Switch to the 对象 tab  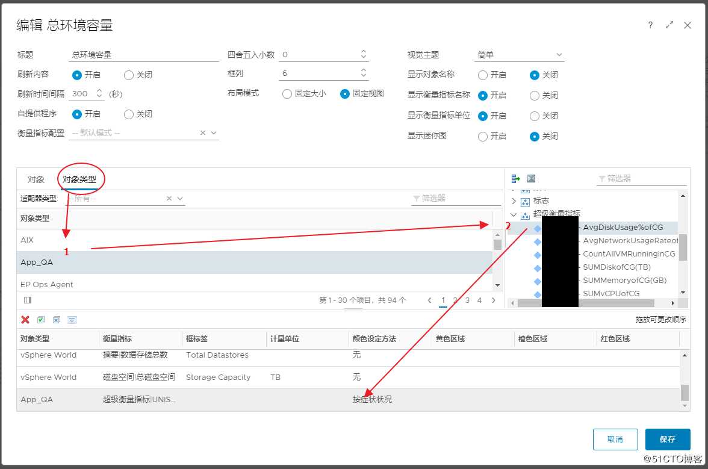pyautogui.click(x=36, y=179)
